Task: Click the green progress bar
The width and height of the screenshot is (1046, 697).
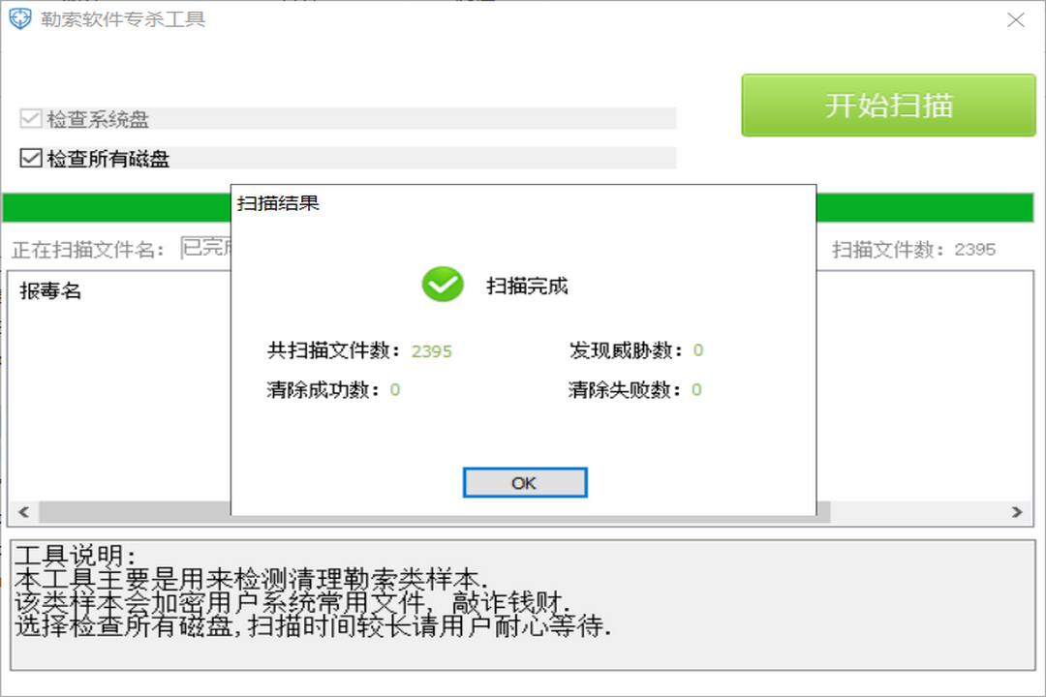Action: (116, 206)
